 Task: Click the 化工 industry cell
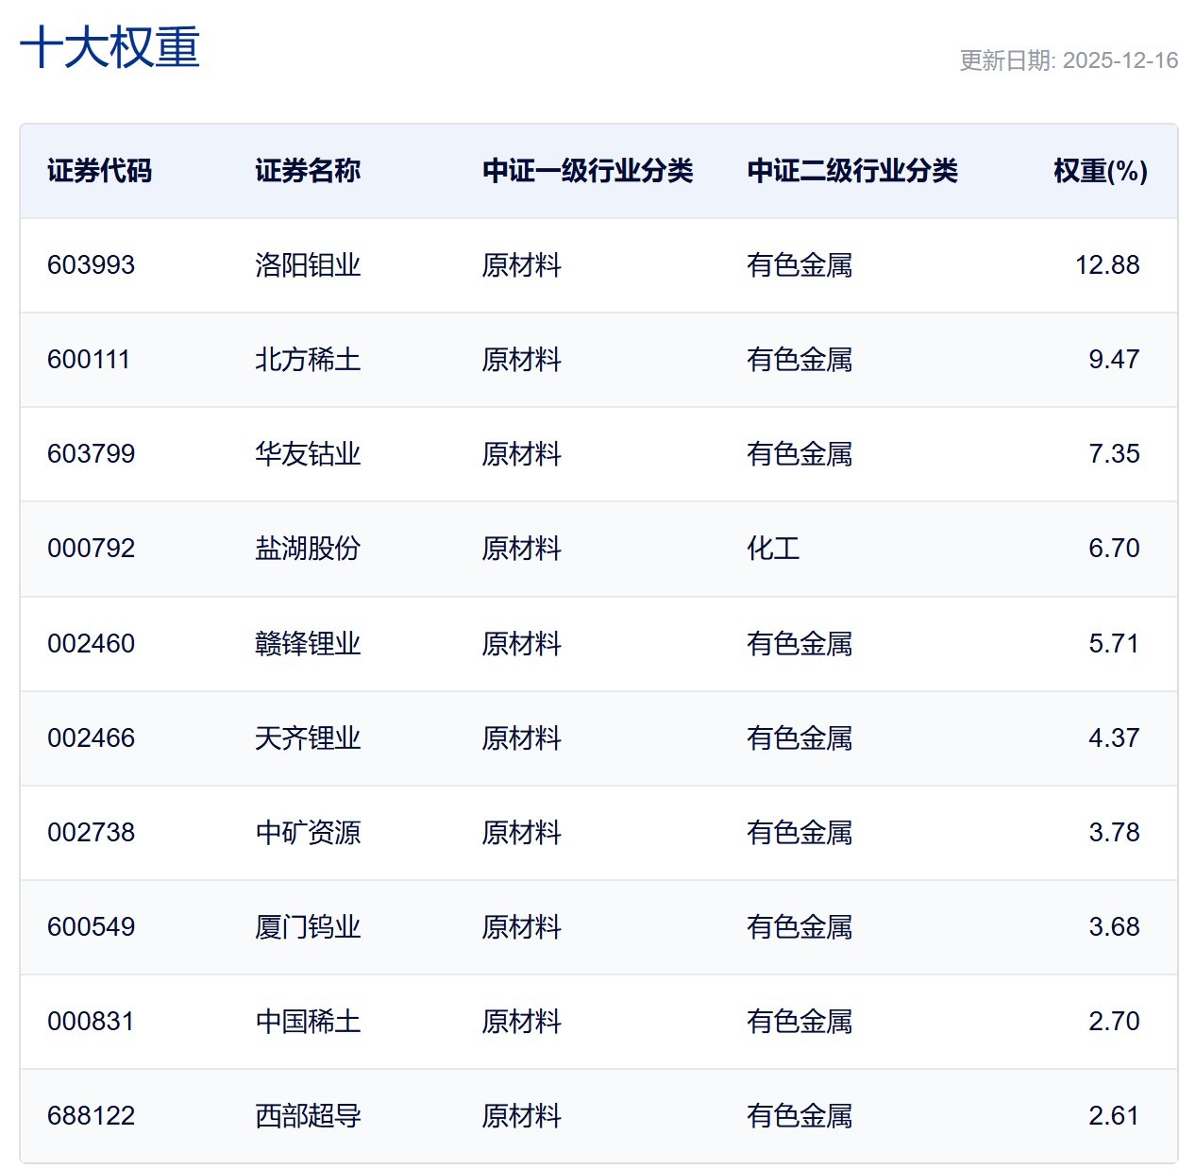coord(772,549)
